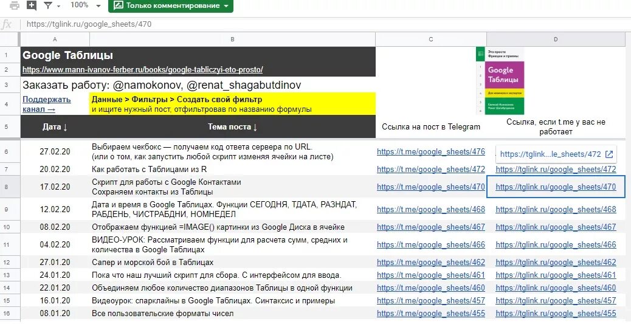Open the t.me/google_sheets/457 link
This screenshot has height=324, width=631.
coord(431,301)
